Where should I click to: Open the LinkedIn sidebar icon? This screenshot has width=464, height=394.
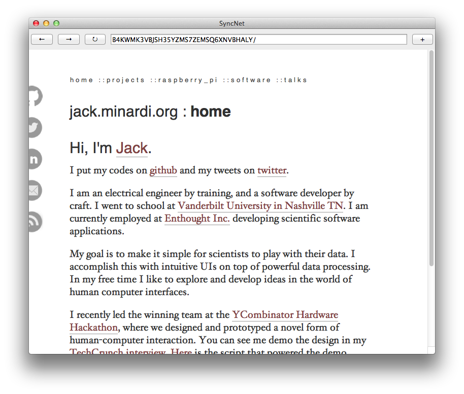(35, 159)
